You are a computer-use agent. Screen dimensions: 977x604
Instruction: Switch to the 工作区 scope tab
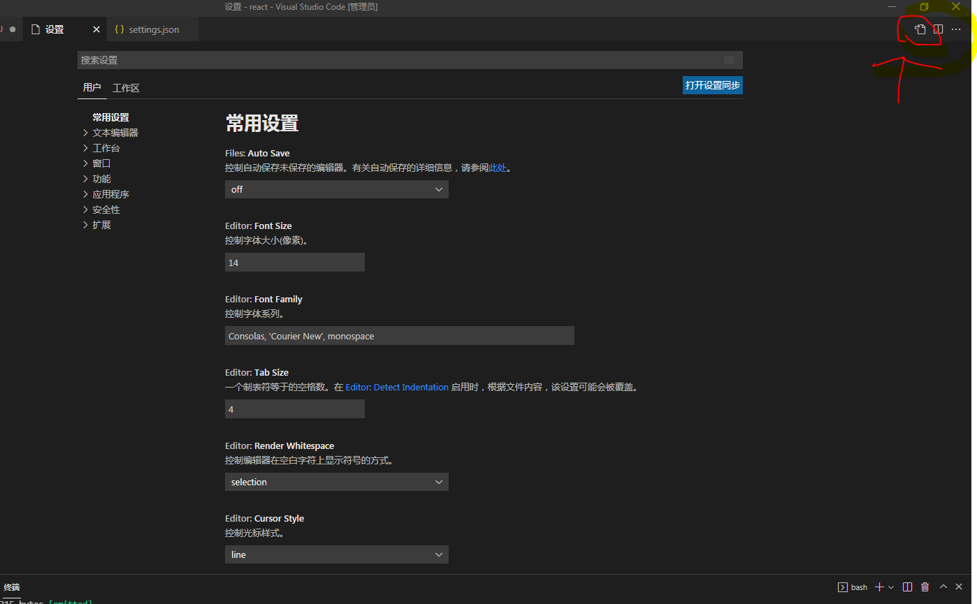(x=126, y=88)
